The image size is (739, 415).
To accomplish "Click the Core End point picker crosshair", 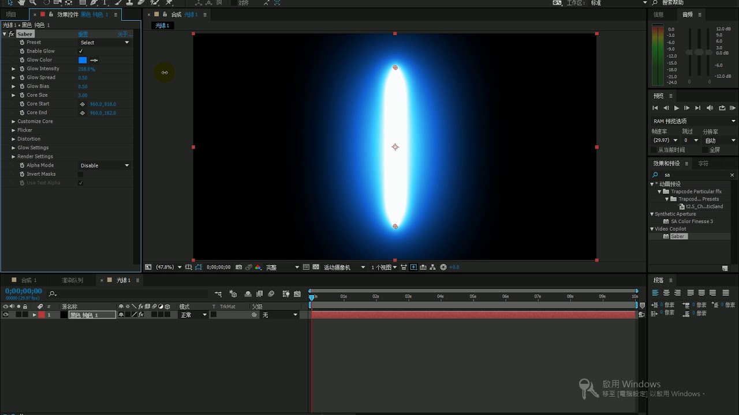I will pyautogui.click(x=82, y=113).
